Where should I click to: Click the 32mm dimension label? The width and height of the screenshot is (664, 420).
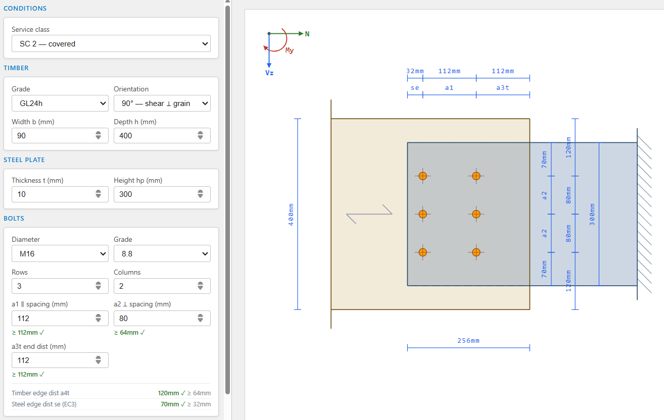coord(415,71)
